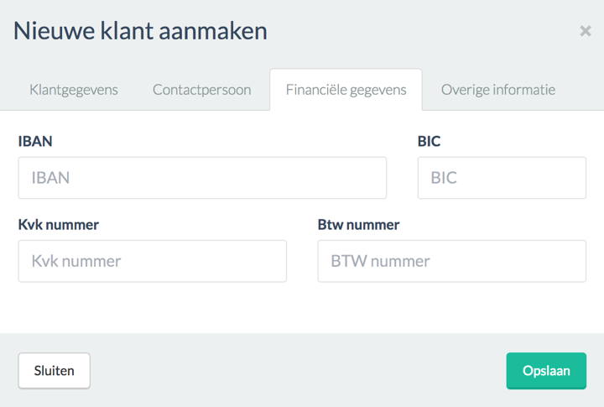Click the bold IBAN field label
Screen dimensions: 604x407
tap(35, 142)
